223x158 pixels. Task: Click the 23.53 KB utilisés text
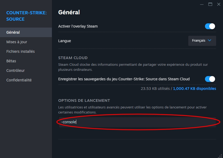click(x=155, y=89)
